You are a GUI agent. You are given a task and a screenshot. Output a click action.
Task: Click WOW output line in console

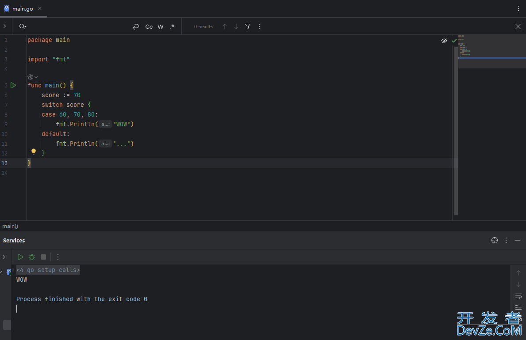tap(22, 280)
